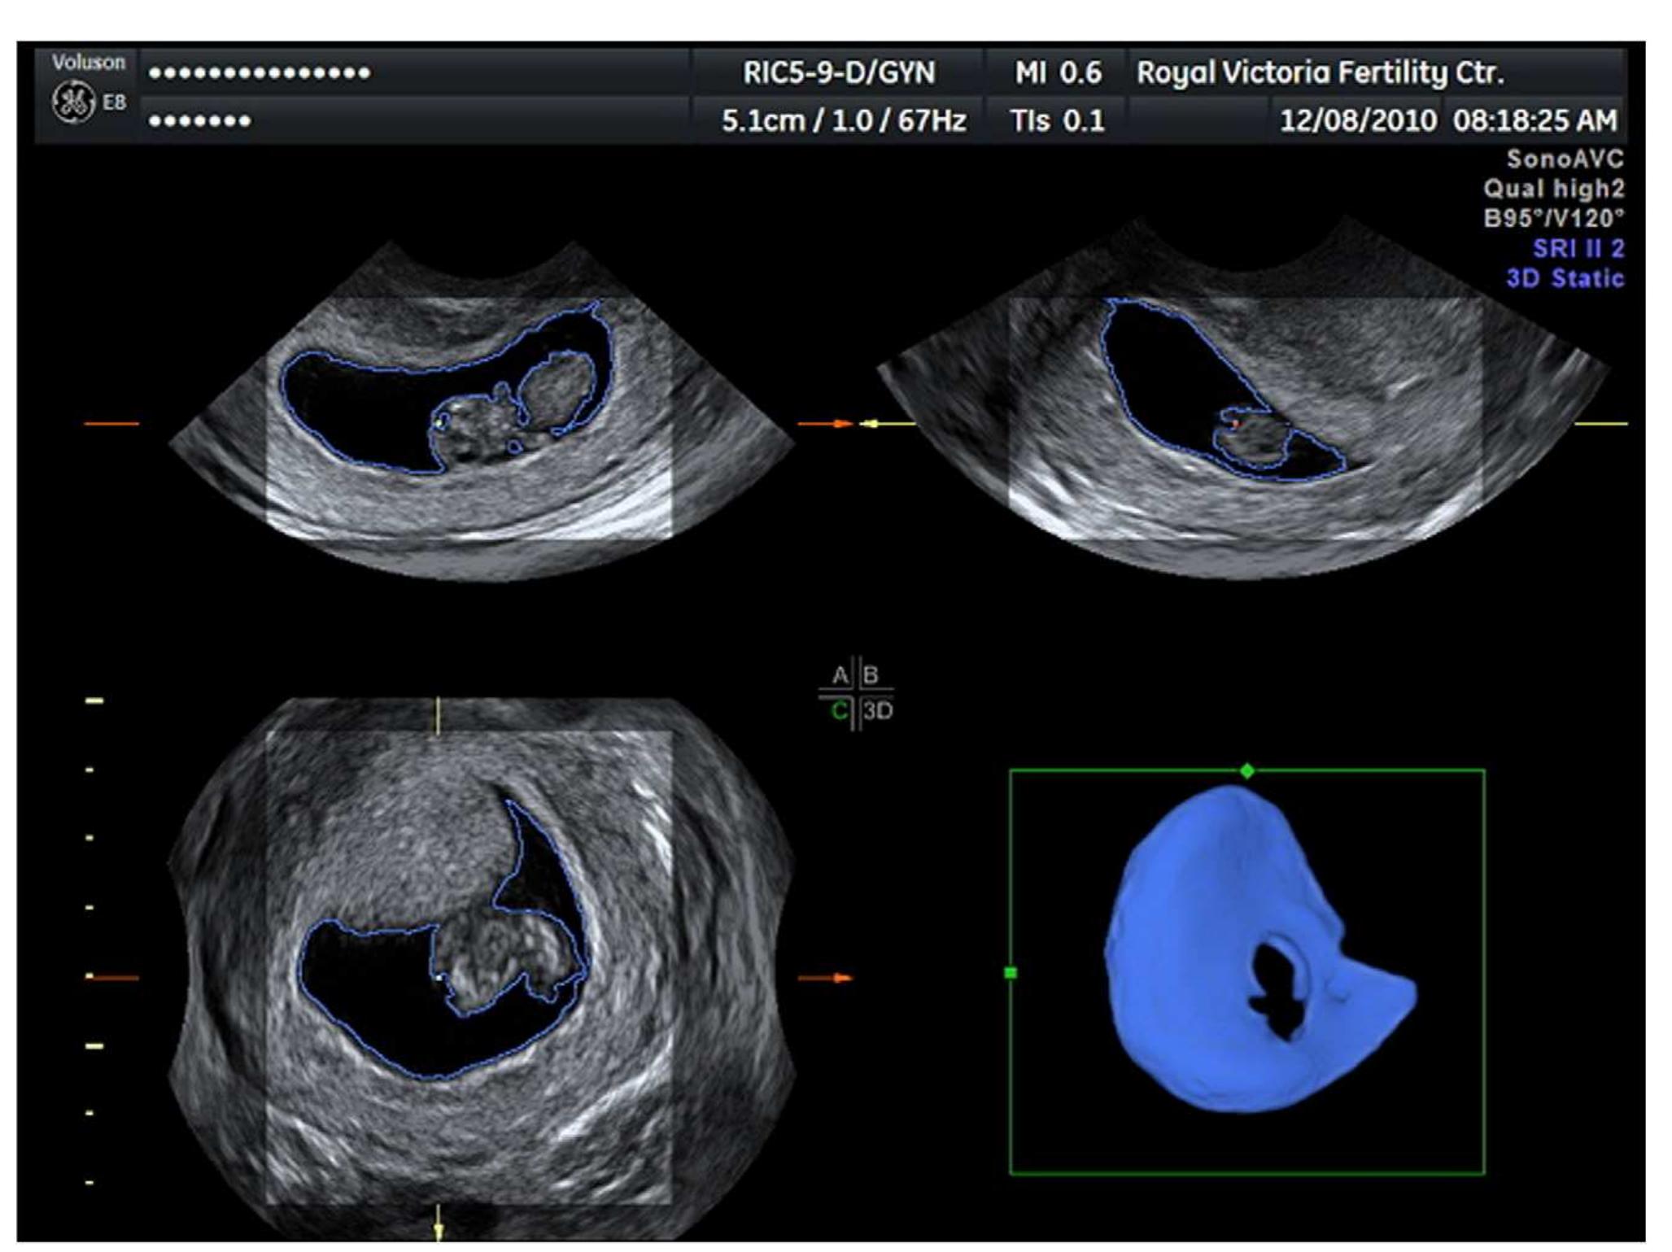Click the 'B95°/V120°' angle text
The height and width of the screenshot is (1252, 1672).
pos(1553,218)
